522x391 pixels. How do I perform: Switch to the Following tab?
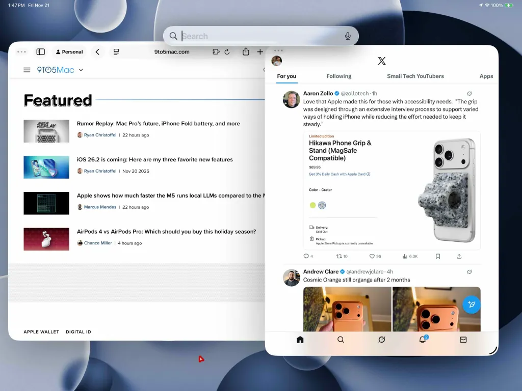click(338, 76)
